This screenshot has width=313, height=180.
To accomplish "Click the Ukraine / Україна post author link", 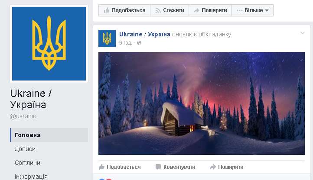I will [145, 34].
